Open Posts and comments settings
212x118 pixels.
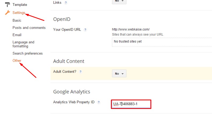tap(29, 28)
